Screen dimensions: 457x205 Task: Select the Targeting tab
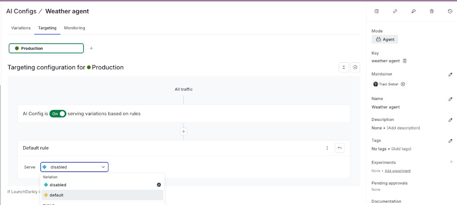point(47,28)
